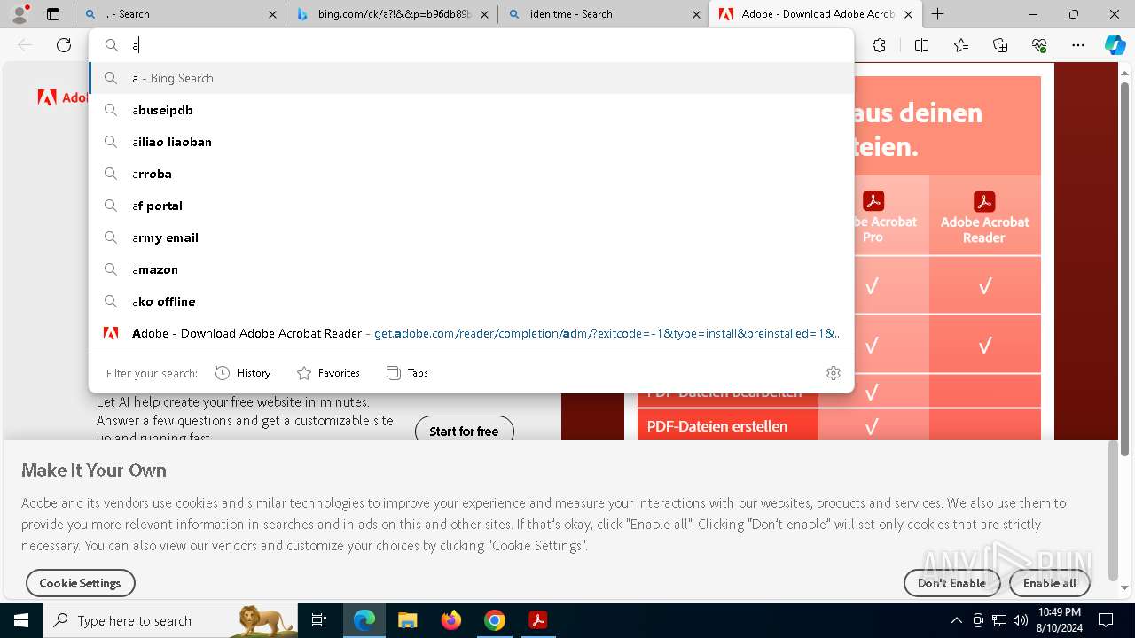Open Firefox from the taskbar
This screenshot has width=1135, height=638.
point(451,620)
